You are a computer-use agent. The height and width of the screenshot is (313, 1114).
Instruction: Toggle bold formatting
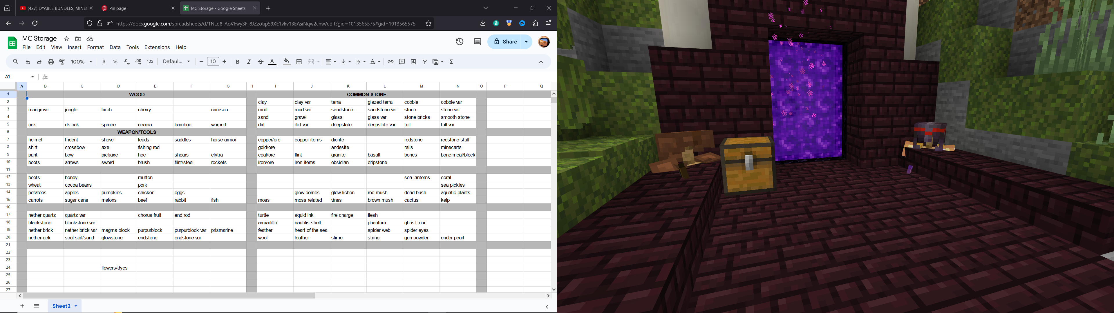tap(238, 62)
